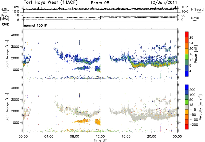The image size is (205, 142).
Task: Click the "2000" tick of the velocity panel
Action: (x=15, y=111)
